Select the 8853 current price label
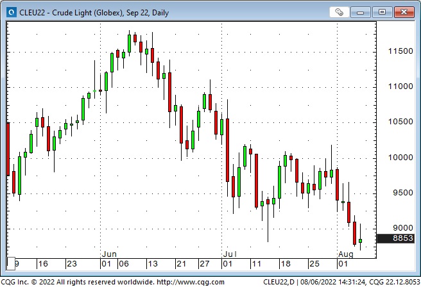The height and width of the screenshot is (287, 421). tap(395, 238)
